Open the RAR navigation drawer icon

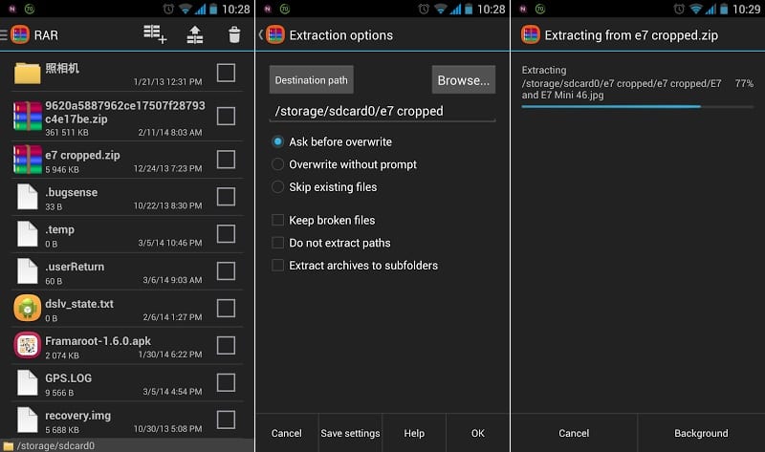16,35
